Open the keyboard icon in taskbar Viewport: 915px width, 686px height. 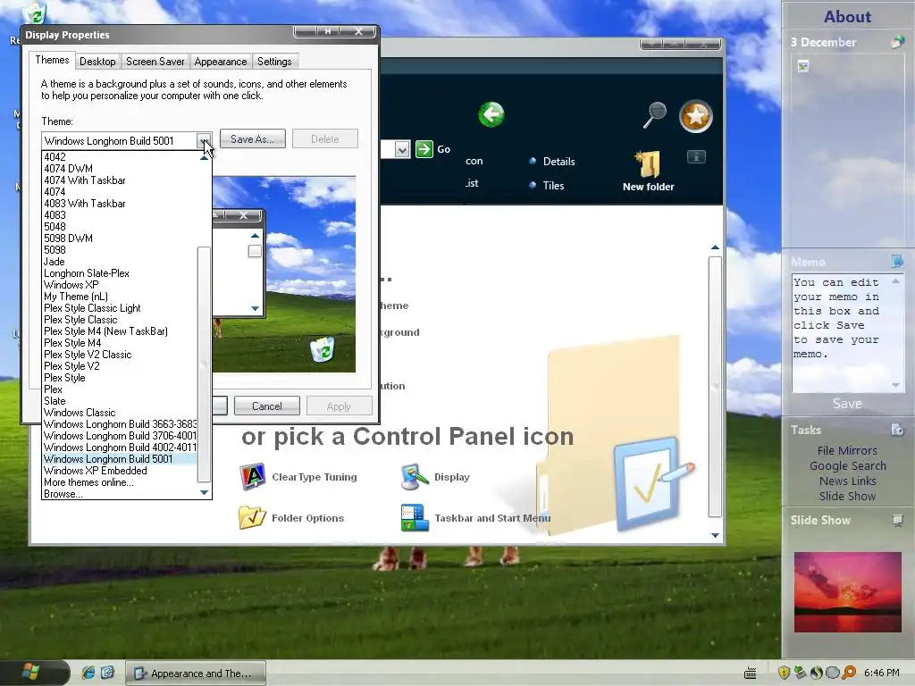pyautogui.click(x=751, y=673)
